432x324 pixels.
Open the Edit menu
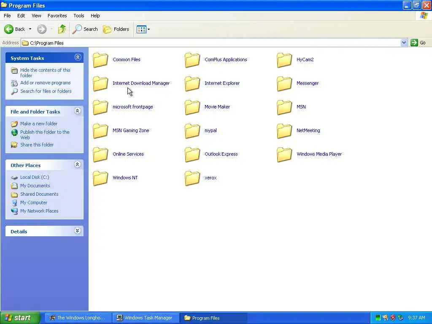coord(21,16)
